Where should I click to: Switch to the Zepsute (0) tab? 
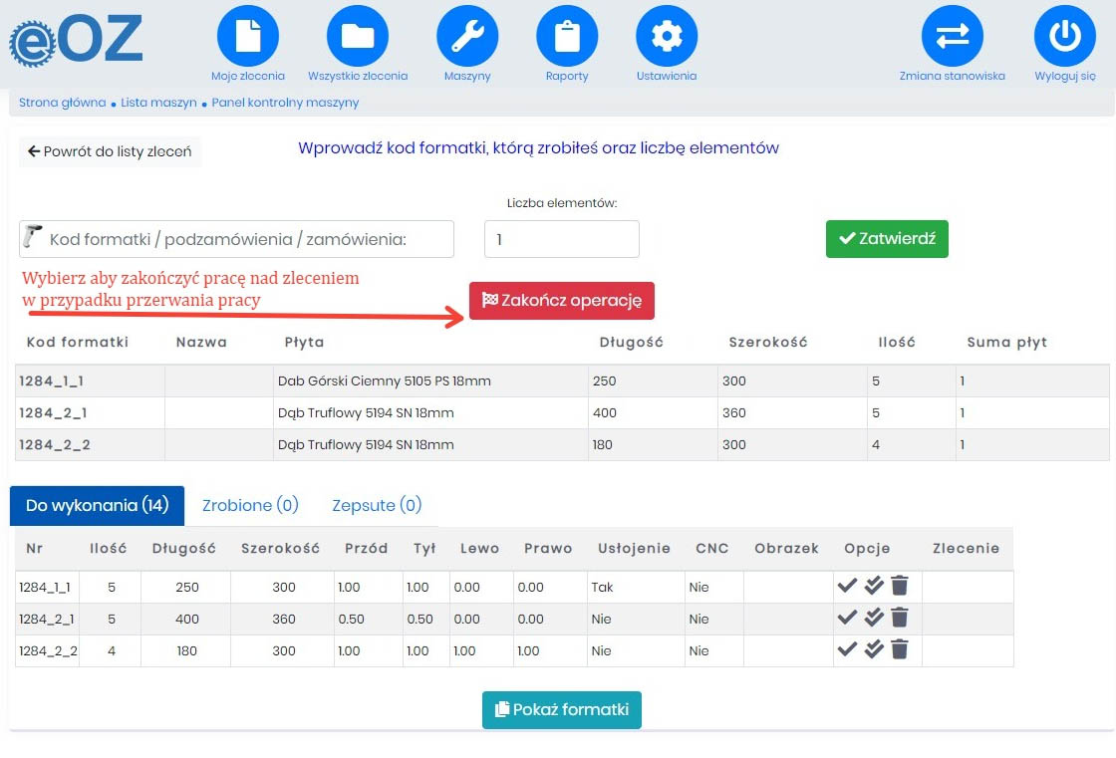click(377, 506)
